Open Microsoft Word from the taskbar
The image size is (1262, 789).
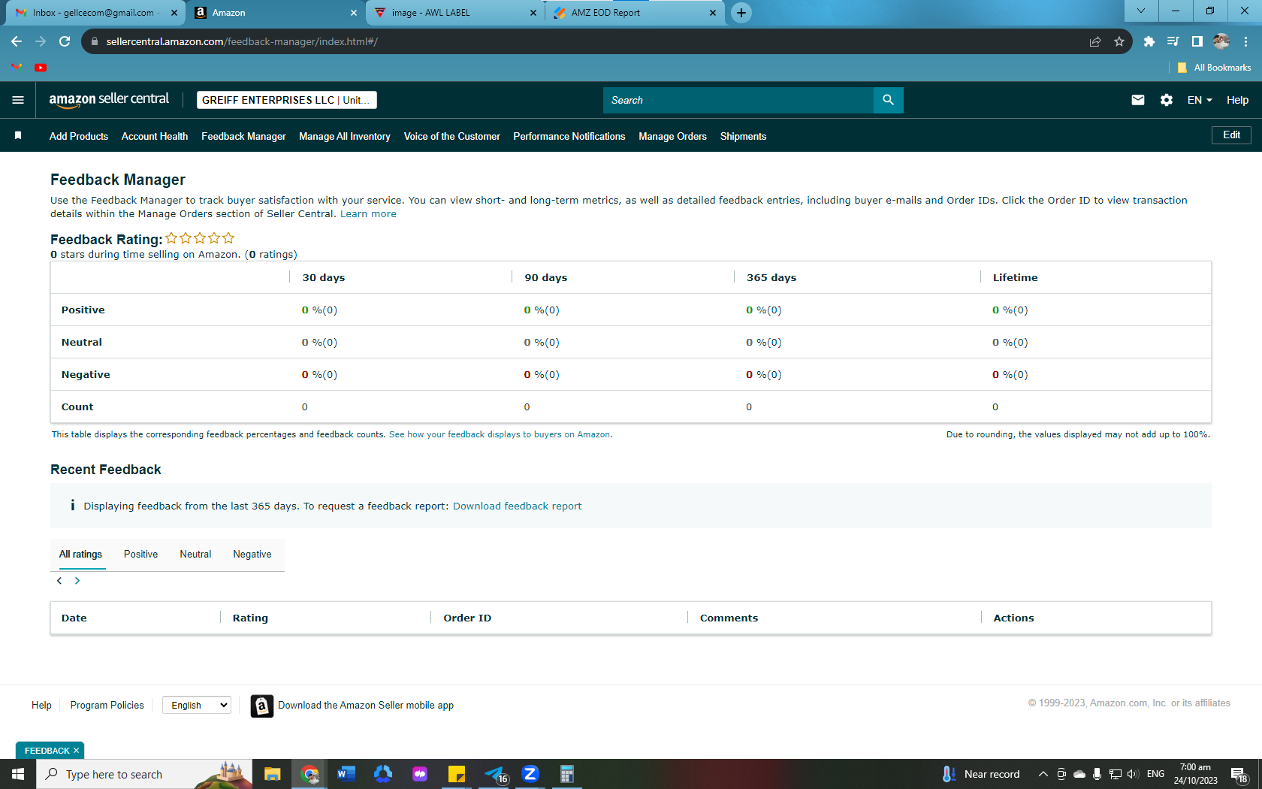(x=346, y=774)
